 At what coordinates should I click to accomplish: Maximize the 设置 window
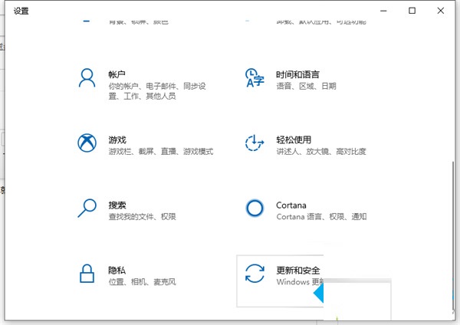click(412, 11)
